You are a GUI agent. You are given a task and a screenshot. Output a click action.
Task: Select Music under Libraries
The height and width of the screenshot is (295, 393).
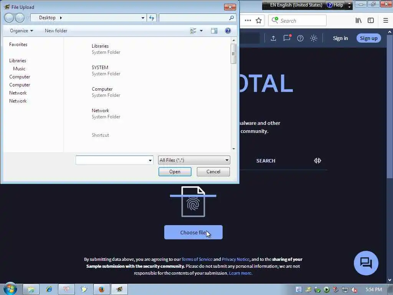pos(19,68)
